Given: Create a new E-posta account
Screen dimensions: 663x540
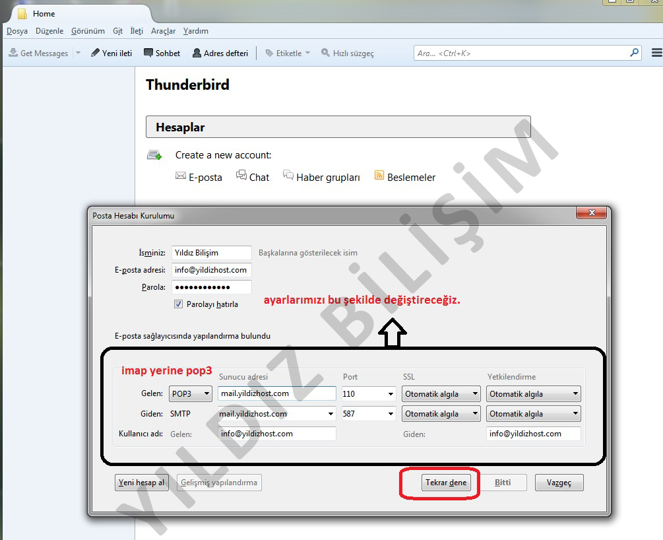Looking at the screenshot, I should click(x=199, y=177).
